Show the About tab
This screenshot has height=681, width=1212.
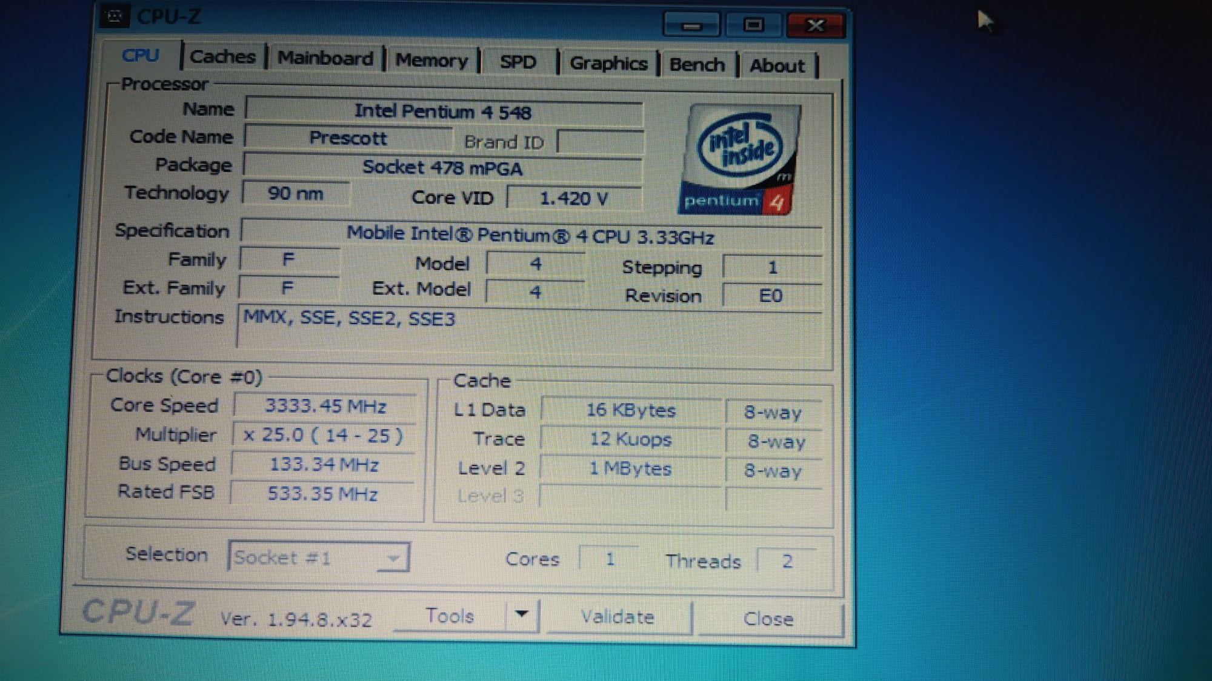click(777, 66)
